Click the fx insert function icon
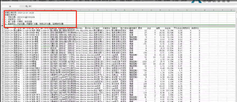Viewport: 237px width, 102px height. [x=30, y=6]
